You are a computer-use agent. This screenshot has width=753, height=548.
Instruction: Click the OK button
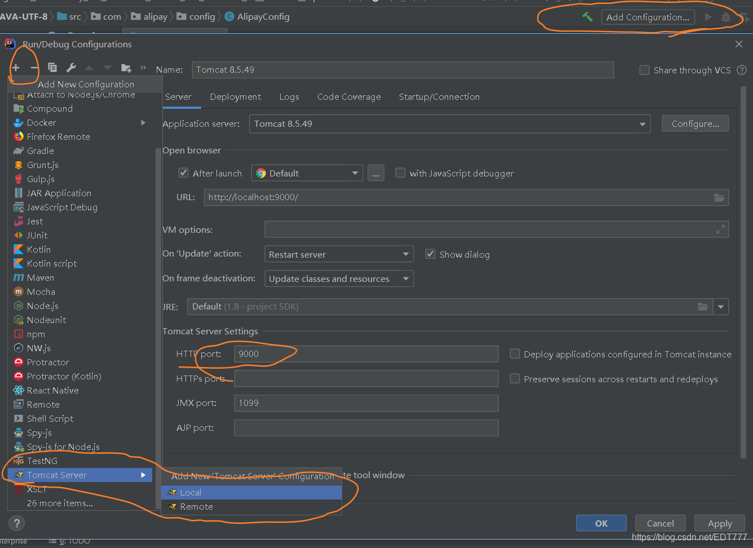(x=601, y=523)
